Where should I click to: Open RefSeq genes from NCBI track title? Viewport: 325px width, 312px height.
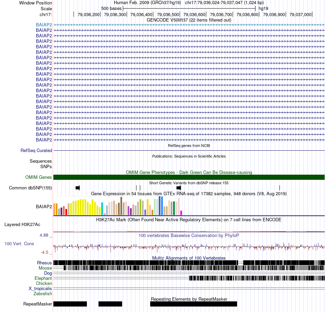(189, 146)
